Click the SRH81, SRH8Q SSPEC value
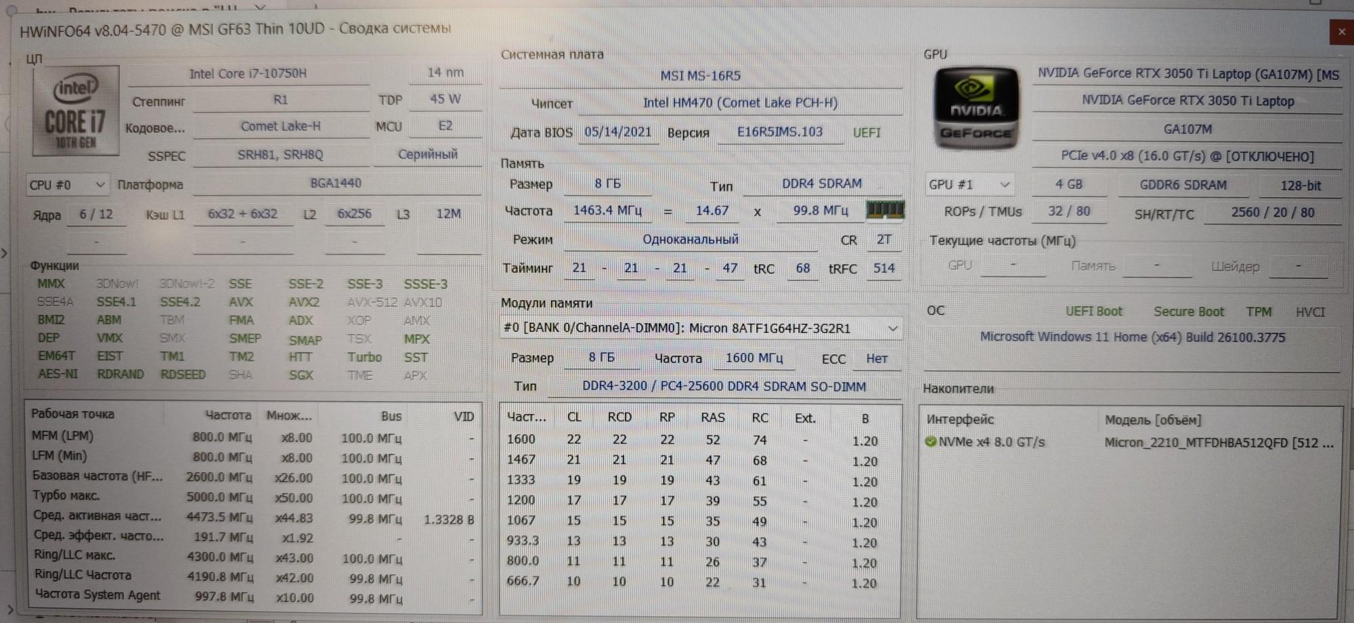This screenshot has height=623, width=1354. 280,154
